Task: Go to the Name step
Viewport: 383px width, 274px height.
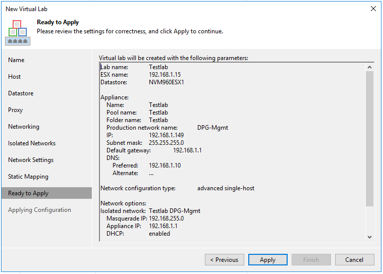Action: [16, 60]
